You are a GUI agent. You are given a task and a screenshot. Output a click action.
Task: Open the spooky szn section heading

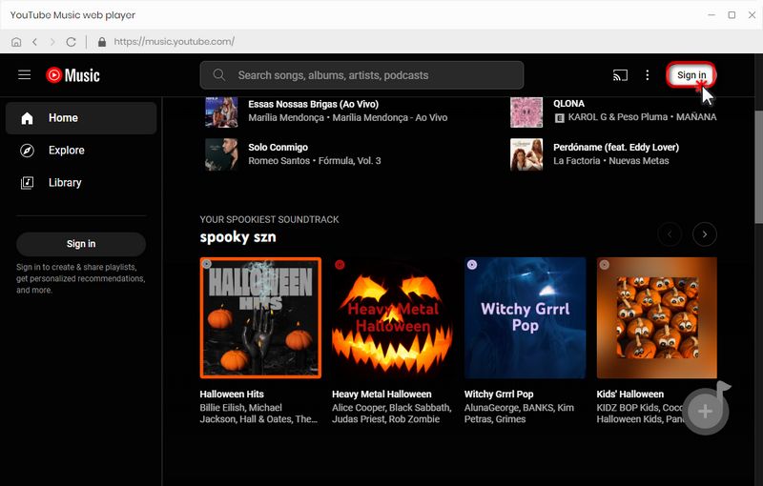(x=237, y=237)
